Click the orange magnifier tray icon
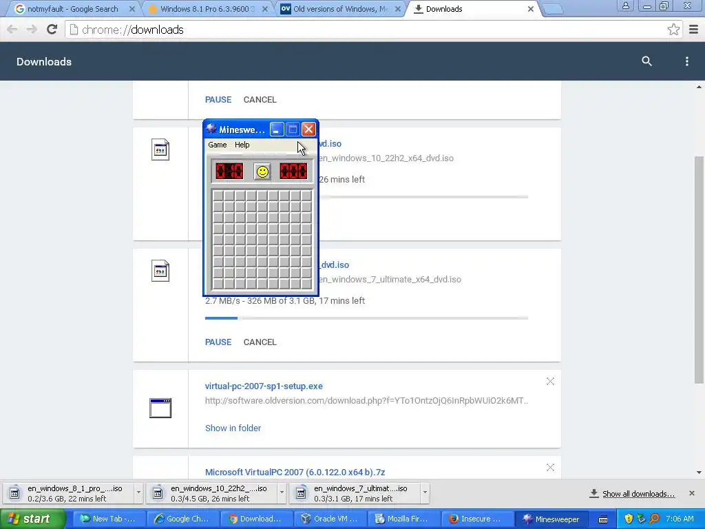705x529 pixels. 654,519
